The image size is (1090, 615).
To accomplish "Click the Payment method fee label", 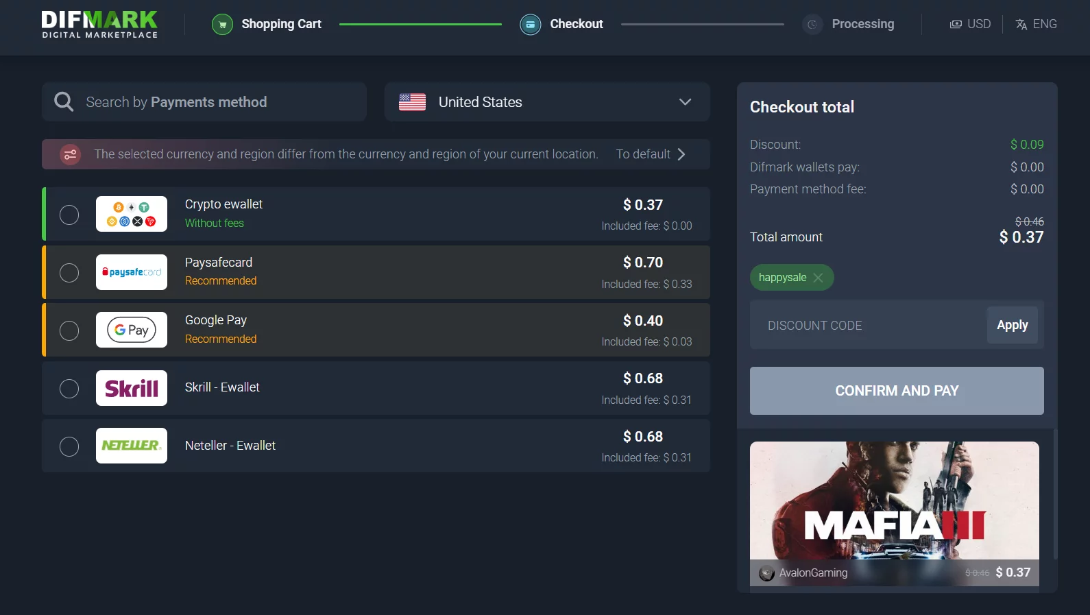I will (808, 189).
